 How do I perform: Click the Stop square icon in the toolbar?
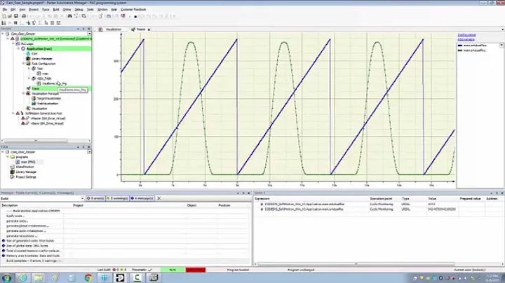point(135,16)
